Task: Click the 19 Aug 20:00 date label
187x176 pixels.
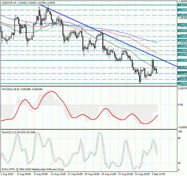Action: (x=92, y=174)
